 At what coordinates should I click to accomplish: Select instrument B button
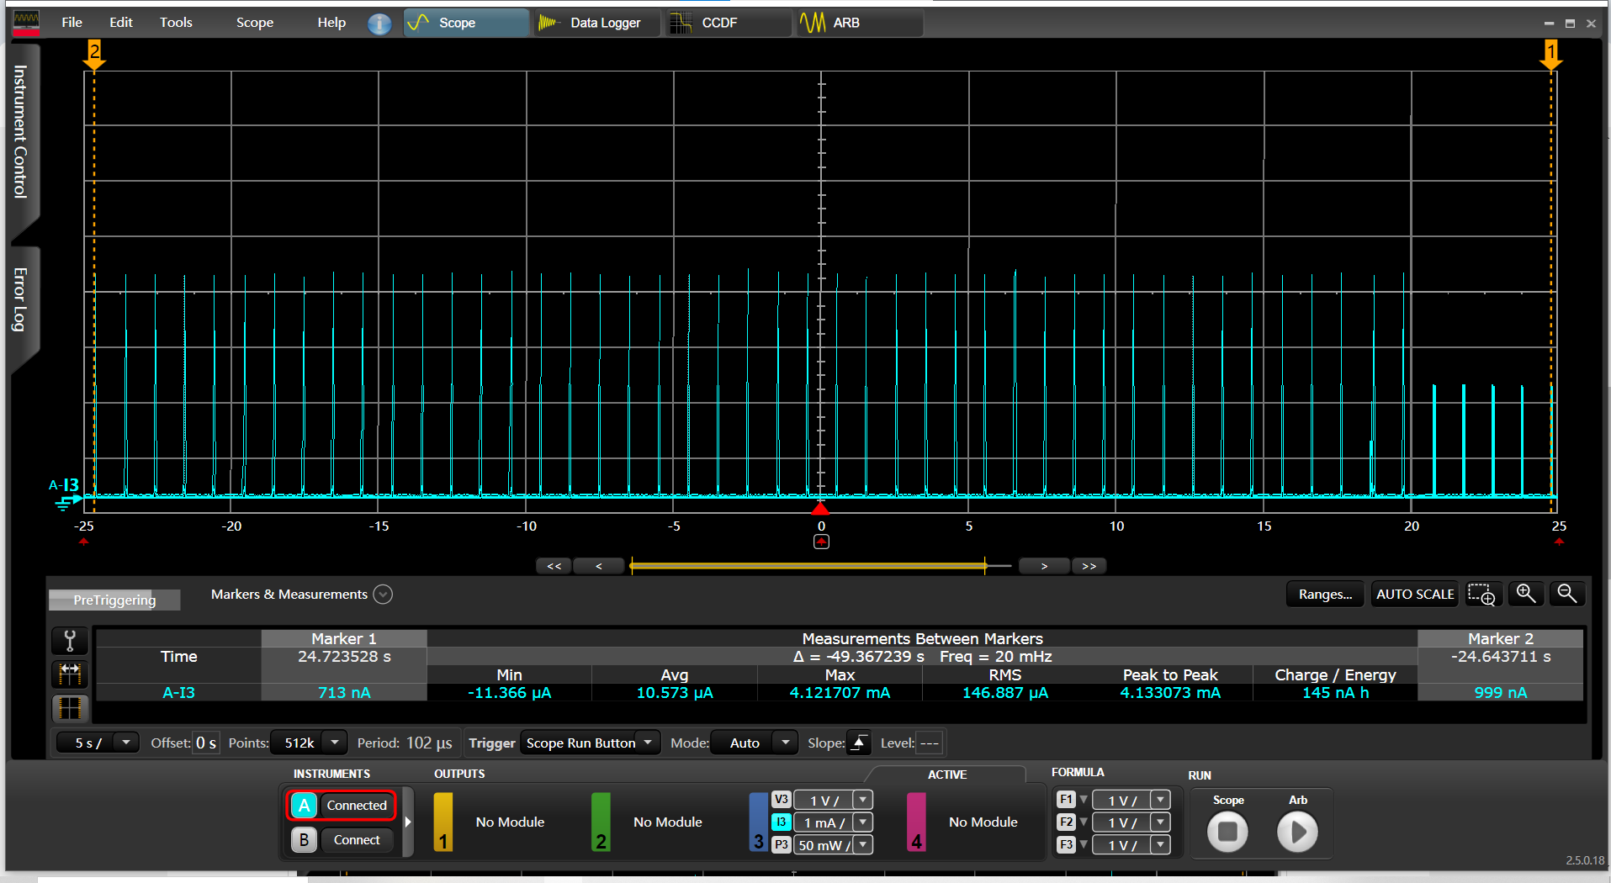coord(305,839)
